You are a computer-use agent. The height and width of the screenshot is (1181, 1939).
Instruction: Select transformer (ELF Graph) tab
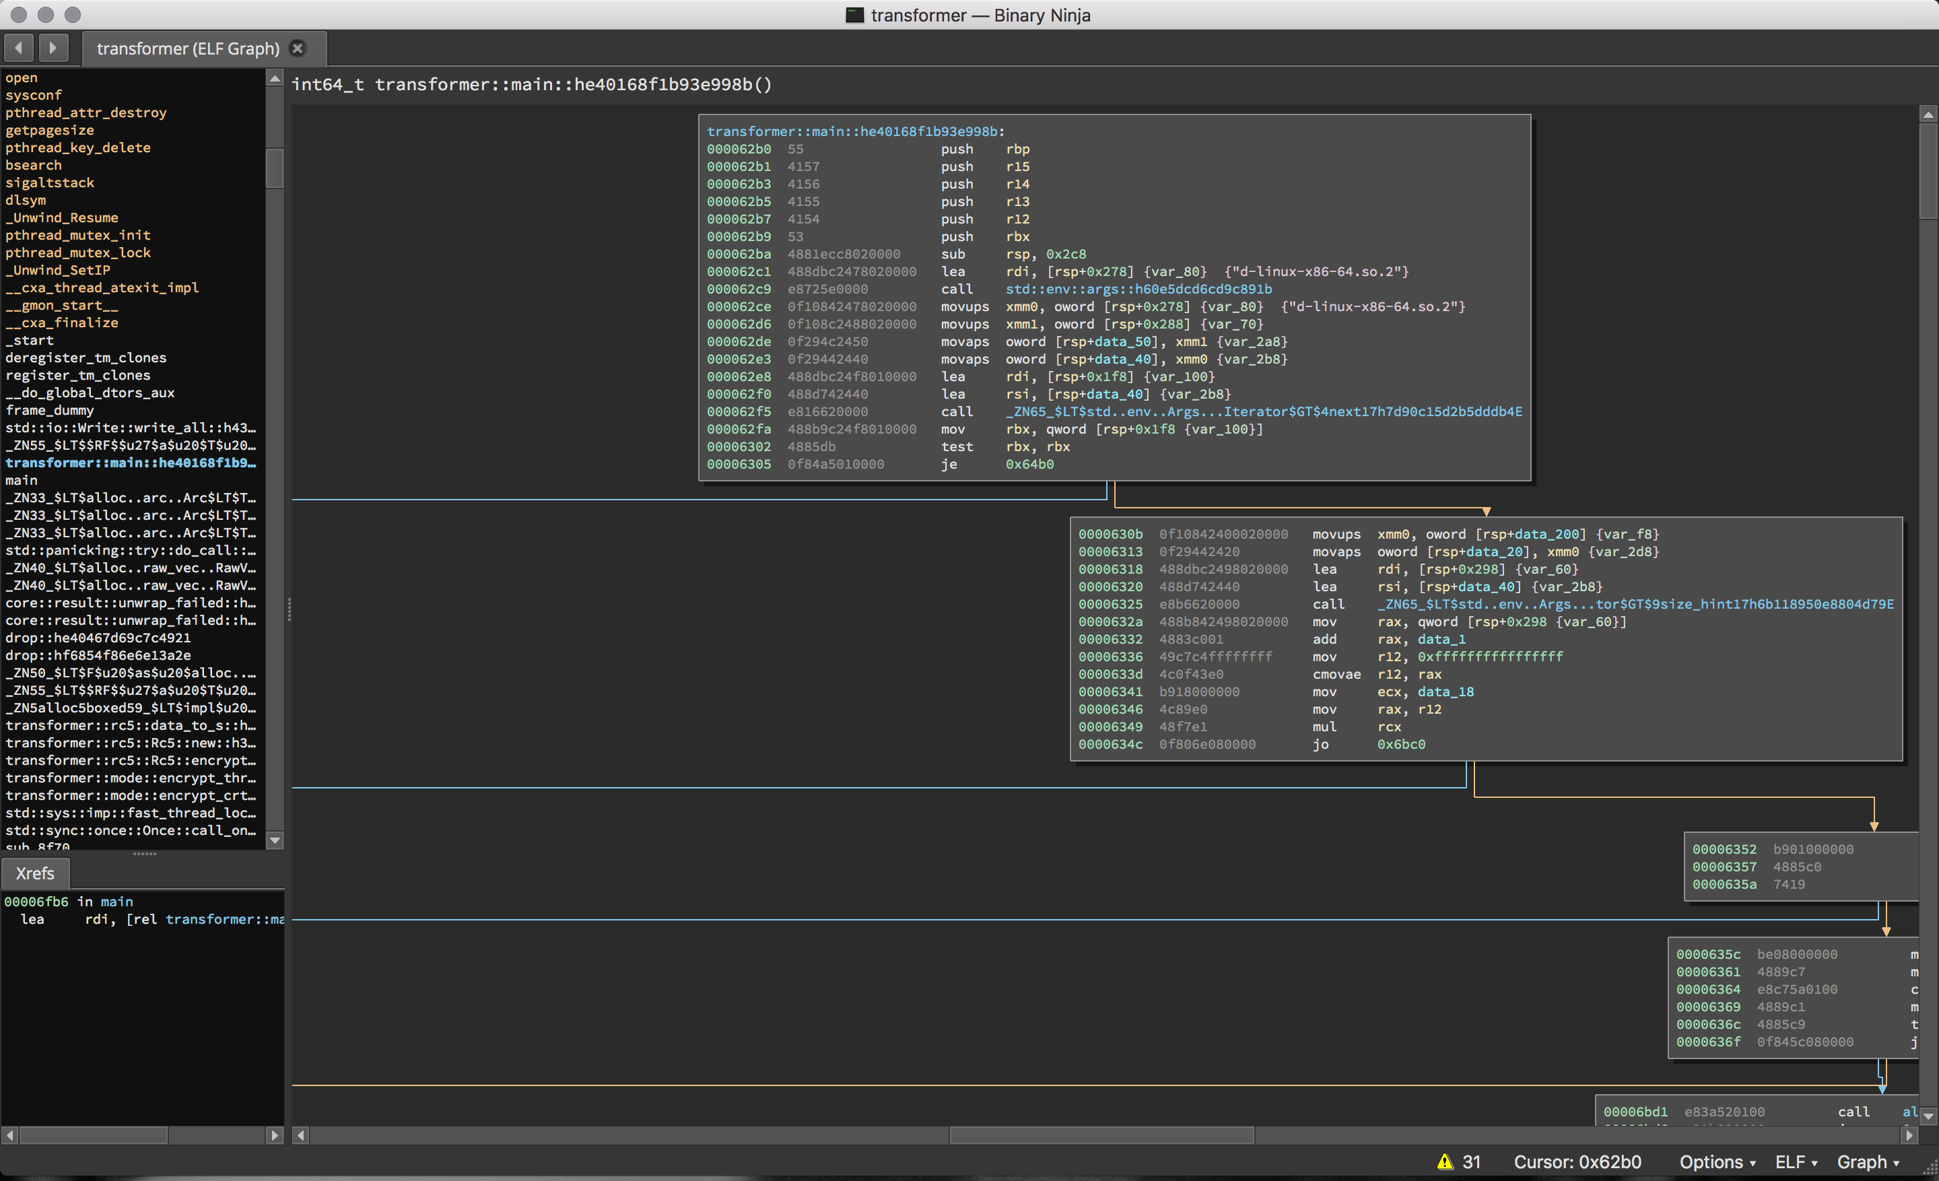point(187,48)
